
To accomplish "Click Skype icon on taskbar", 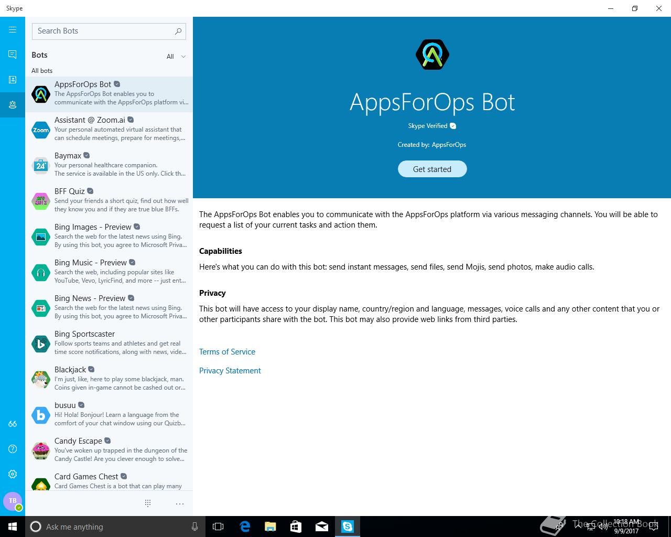I will 348,527.
